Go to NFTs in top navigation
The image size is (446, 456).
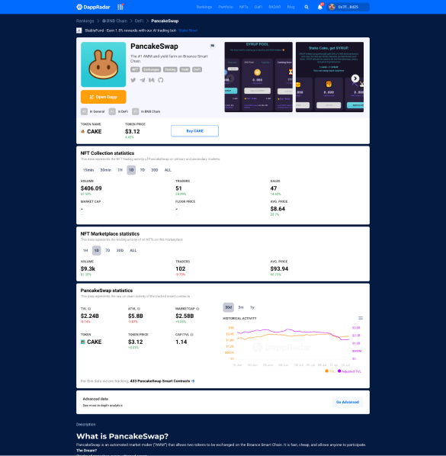click(x=244, y=7)
